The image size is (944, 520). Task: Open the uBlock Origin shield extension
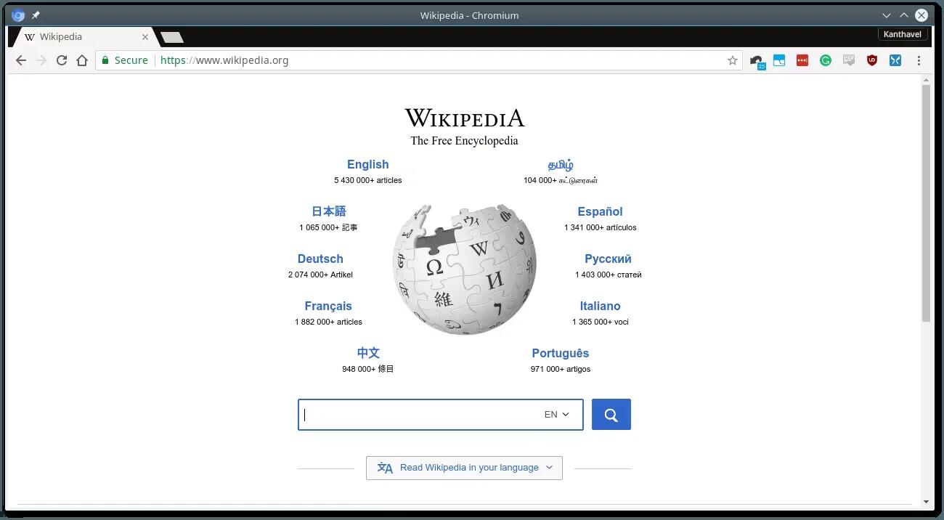tap(872, 60)
